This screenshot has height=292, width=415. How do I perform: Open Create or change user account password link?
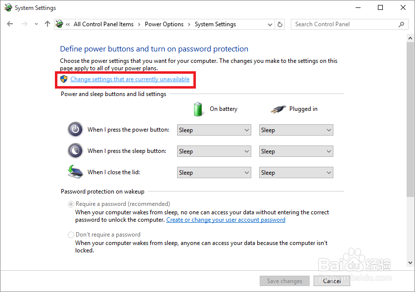coord(226,220)
